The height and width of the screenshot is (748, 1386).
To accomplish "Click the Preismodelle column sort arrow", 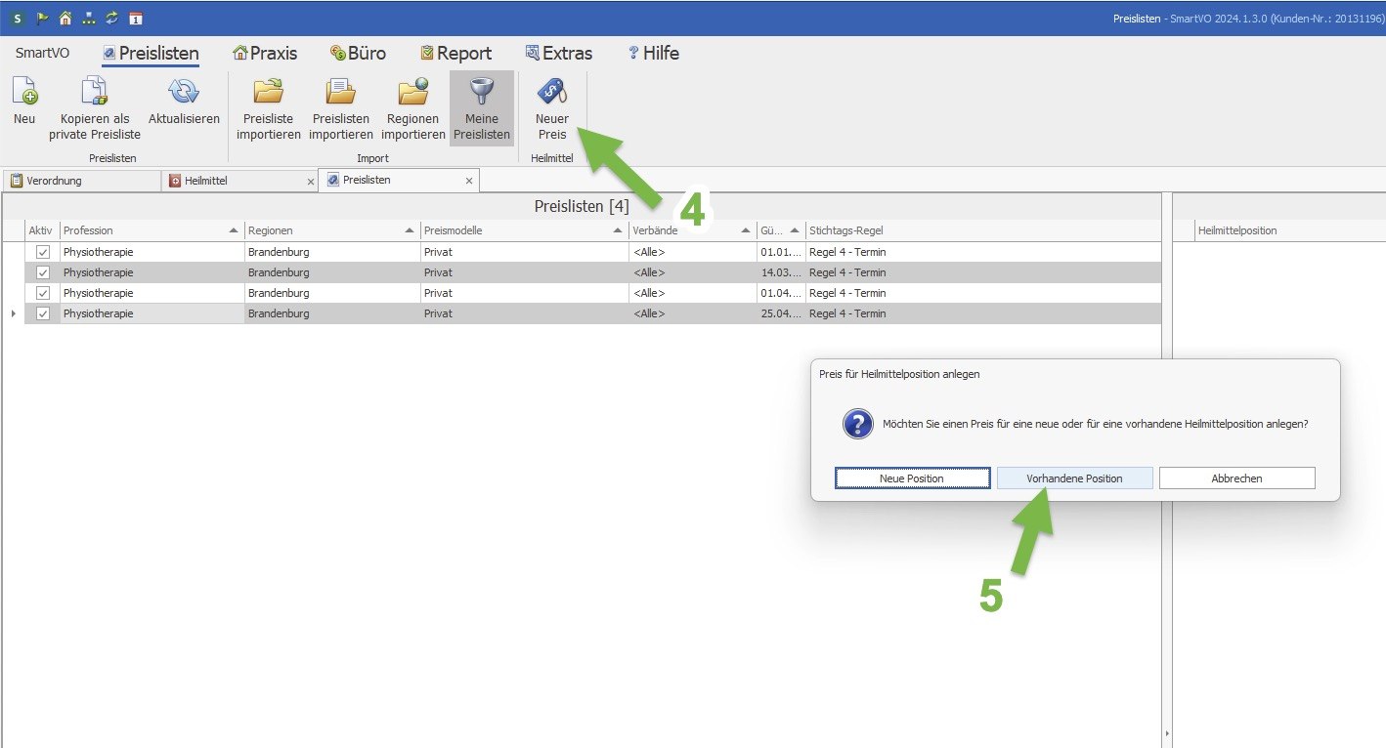I will [617, 230].
